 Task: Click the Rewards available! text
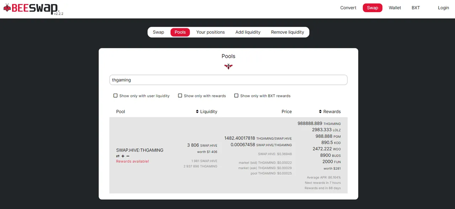133,161
